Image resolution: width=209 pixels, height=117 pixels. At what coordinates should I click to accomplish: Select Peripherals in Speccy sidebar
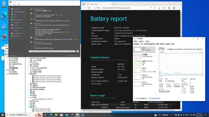(17, 33)
